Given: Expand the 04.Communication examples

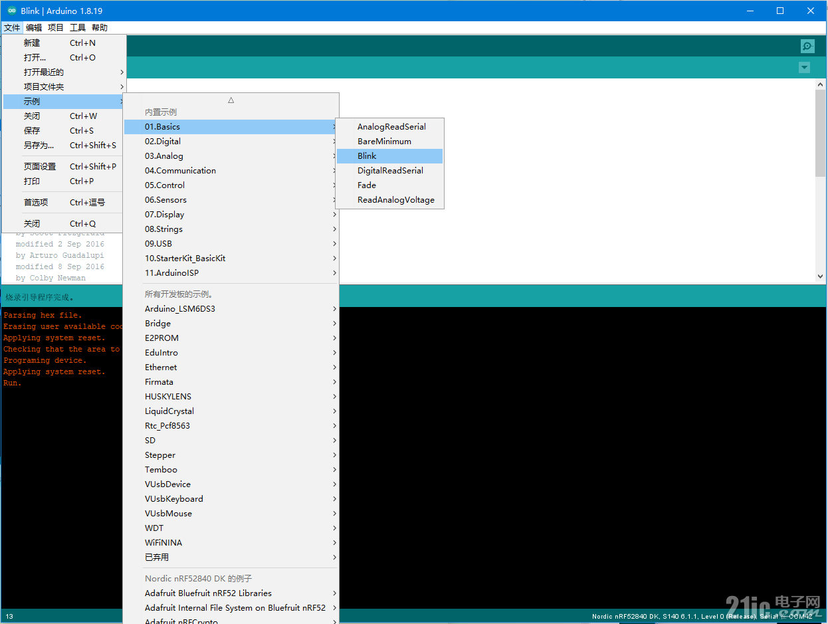Looking at the screenshot, I should (x=231, y=170).
